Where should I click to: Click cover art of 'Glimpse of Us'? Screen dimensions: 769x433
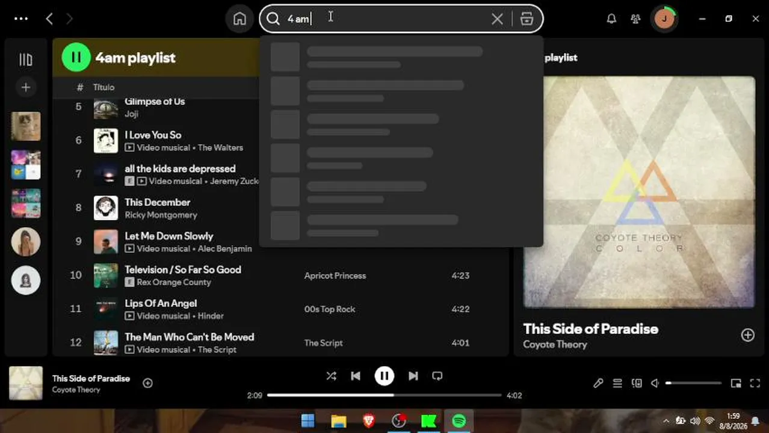point(106,108)
